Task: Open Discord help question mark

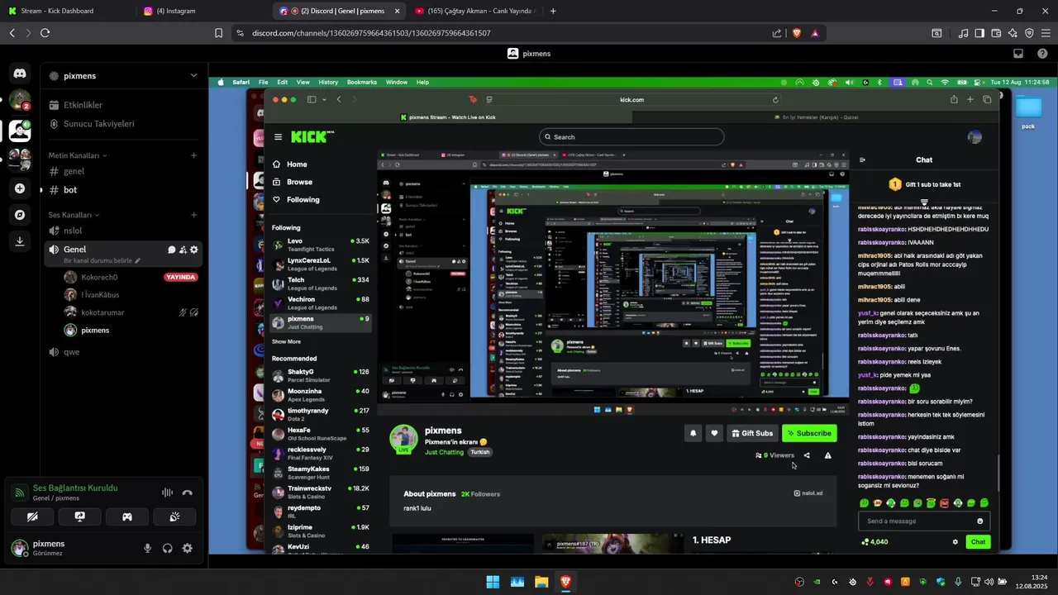Action: [x=1042, y=54]
